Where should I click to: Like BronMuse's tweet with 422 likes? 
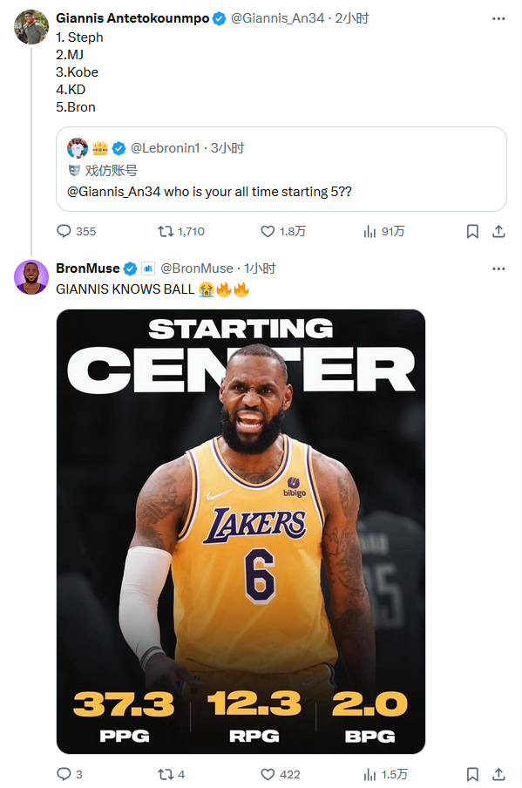click(x=281, y=774)
